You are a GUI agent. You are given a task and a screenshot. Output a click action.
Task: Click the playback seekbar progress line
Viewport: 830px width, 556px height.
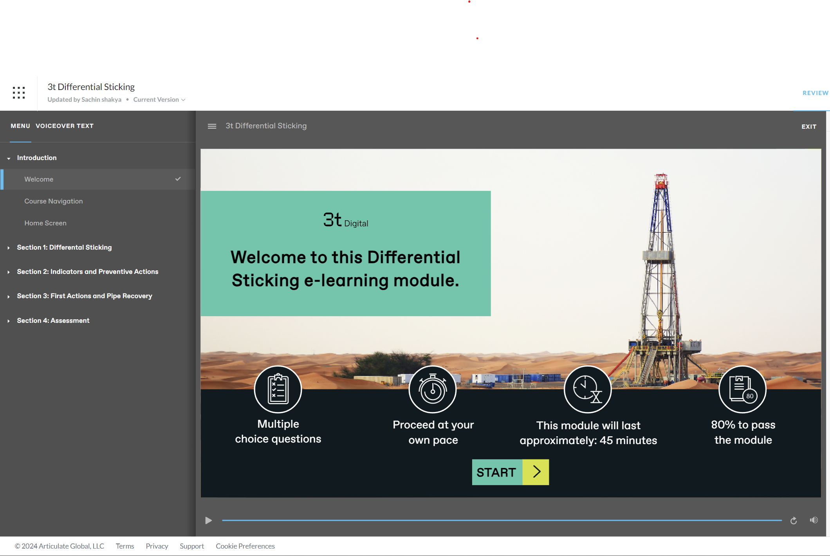pyautogui.click(x=502, y=520)
